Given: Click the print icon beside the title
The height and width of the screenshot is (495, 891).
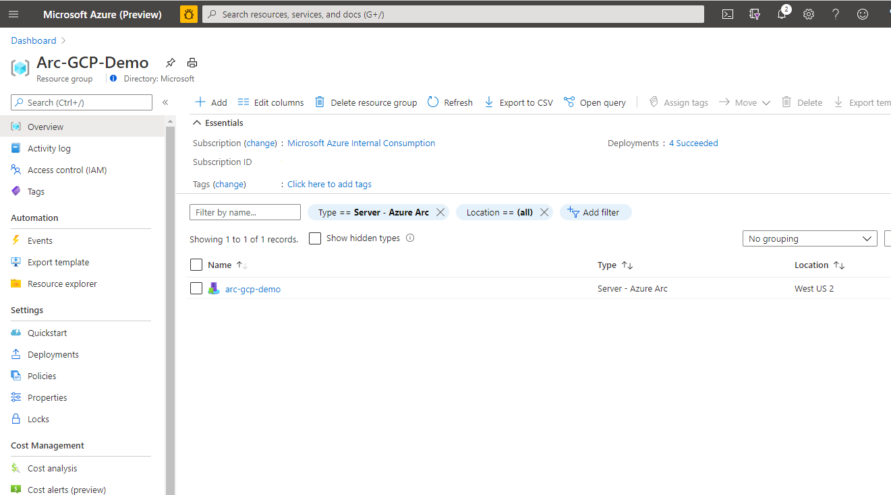Looking at the screenshot, I should [x=192, y=63].
